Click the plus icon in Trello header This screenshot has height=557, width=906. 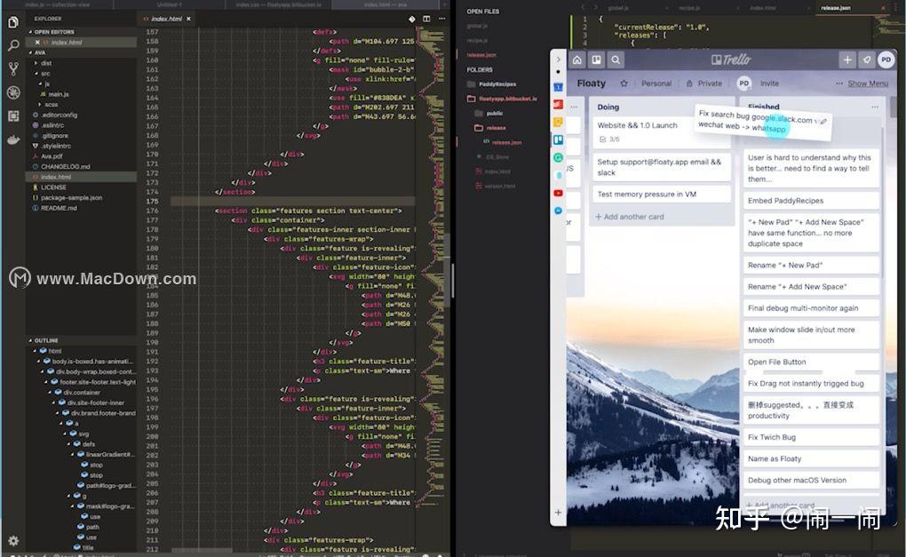847,60
